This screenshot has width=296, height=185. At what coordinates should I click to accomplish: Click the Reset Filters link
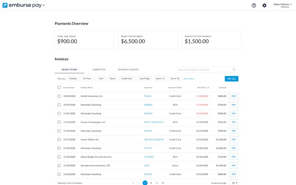tap(189, 79)
